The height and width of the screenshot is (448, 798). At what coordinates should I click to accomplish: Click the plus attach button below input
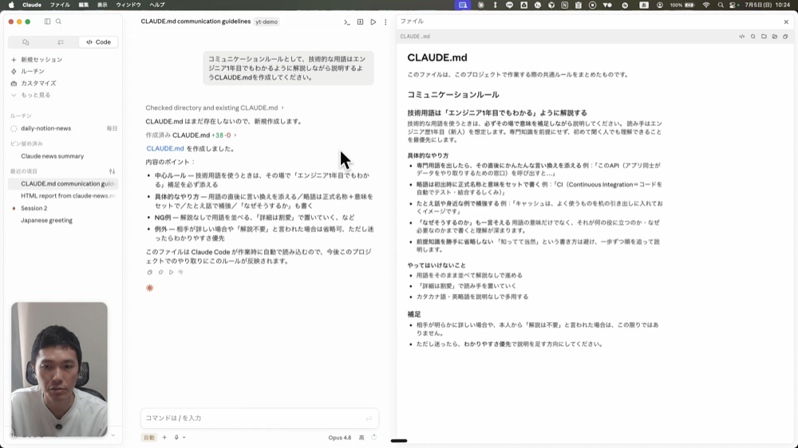pos(164,438)
